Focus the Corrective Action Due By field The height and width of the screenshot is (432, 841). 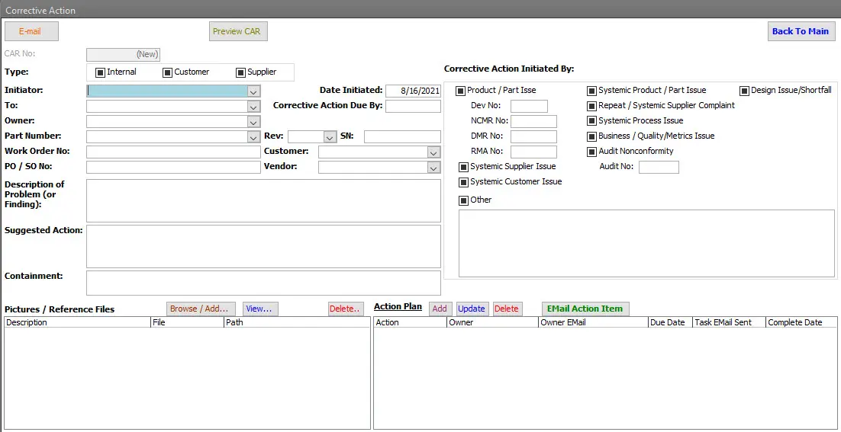coord(413,107)
